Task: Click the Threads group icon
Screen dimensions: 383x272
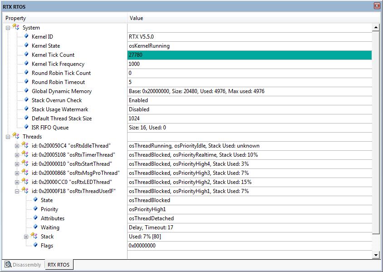Action: point(16,137)
